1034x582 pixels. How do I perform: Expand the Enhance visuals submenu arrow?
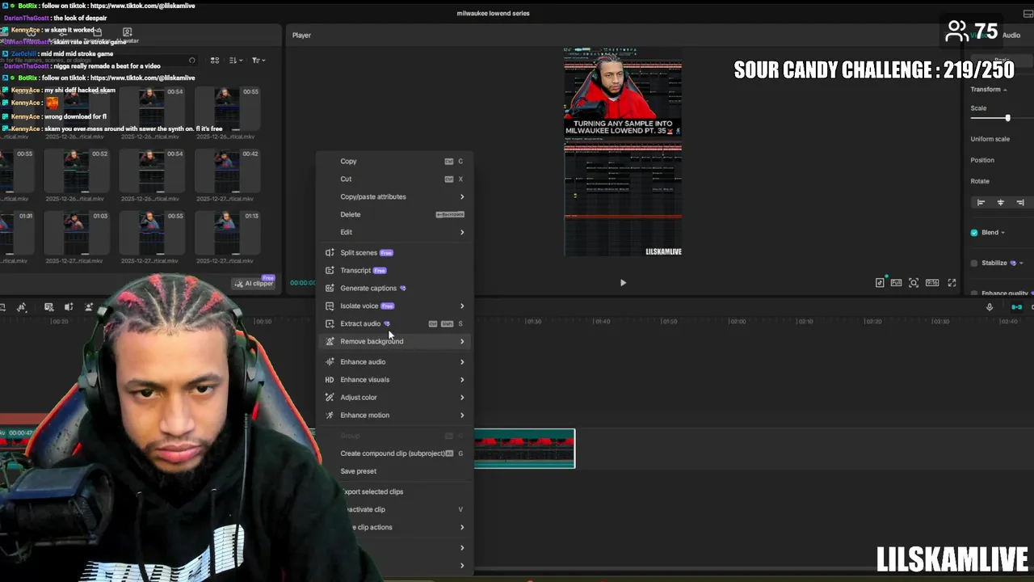pos(462,380)
